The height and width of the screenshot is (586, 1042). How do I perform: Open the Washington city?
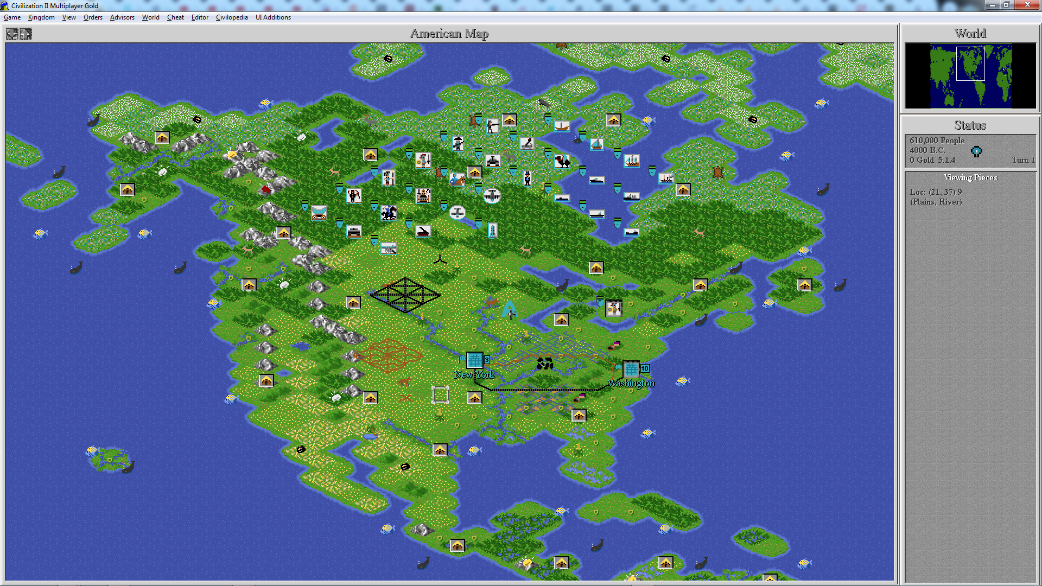631,369
